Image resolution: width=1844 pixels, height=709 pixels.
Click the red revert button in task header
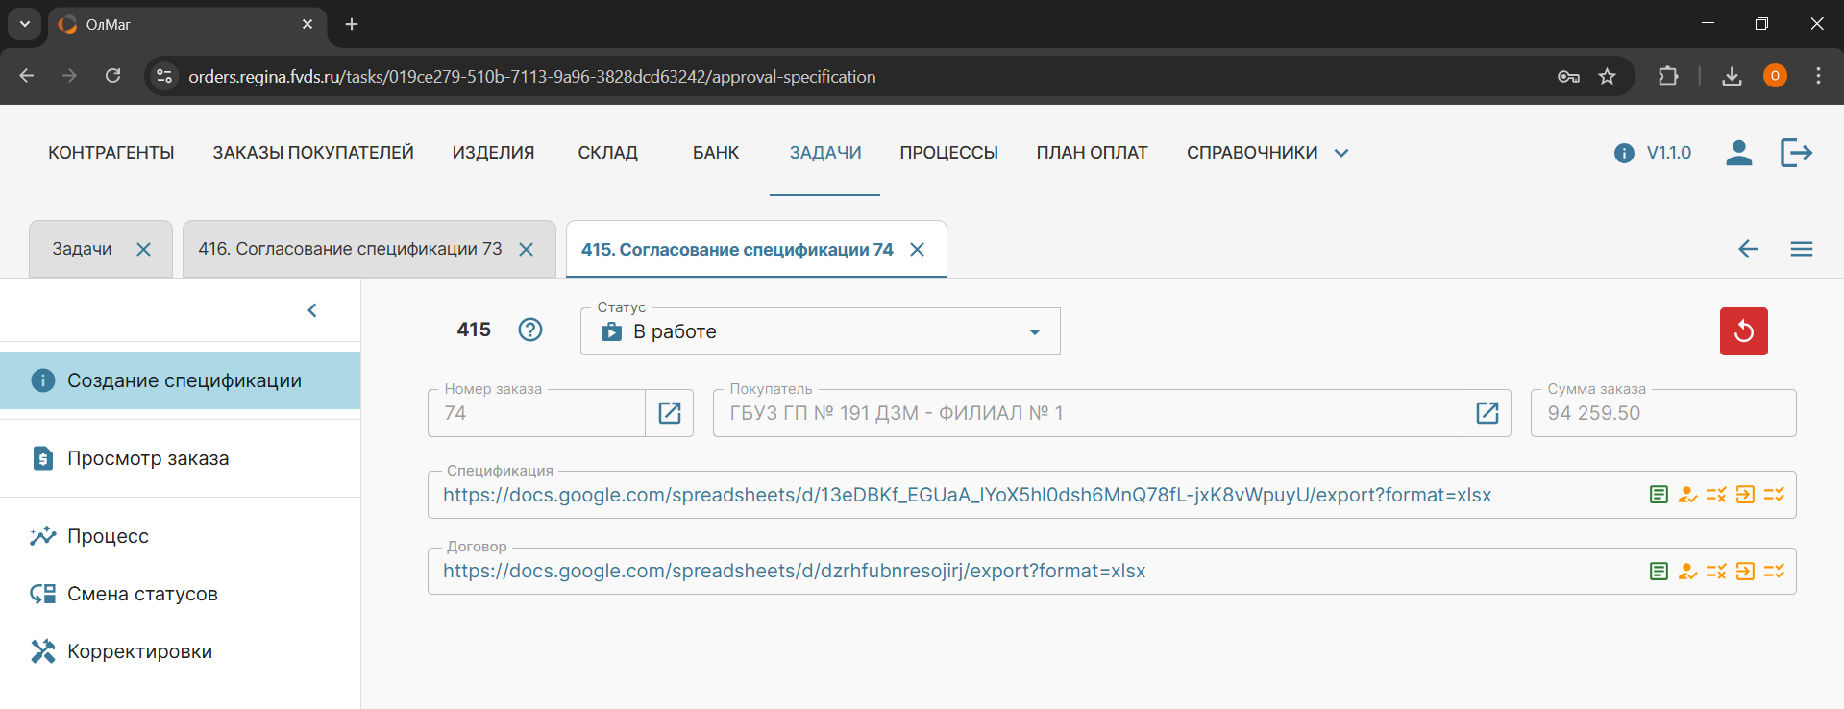pos(1743,331)
